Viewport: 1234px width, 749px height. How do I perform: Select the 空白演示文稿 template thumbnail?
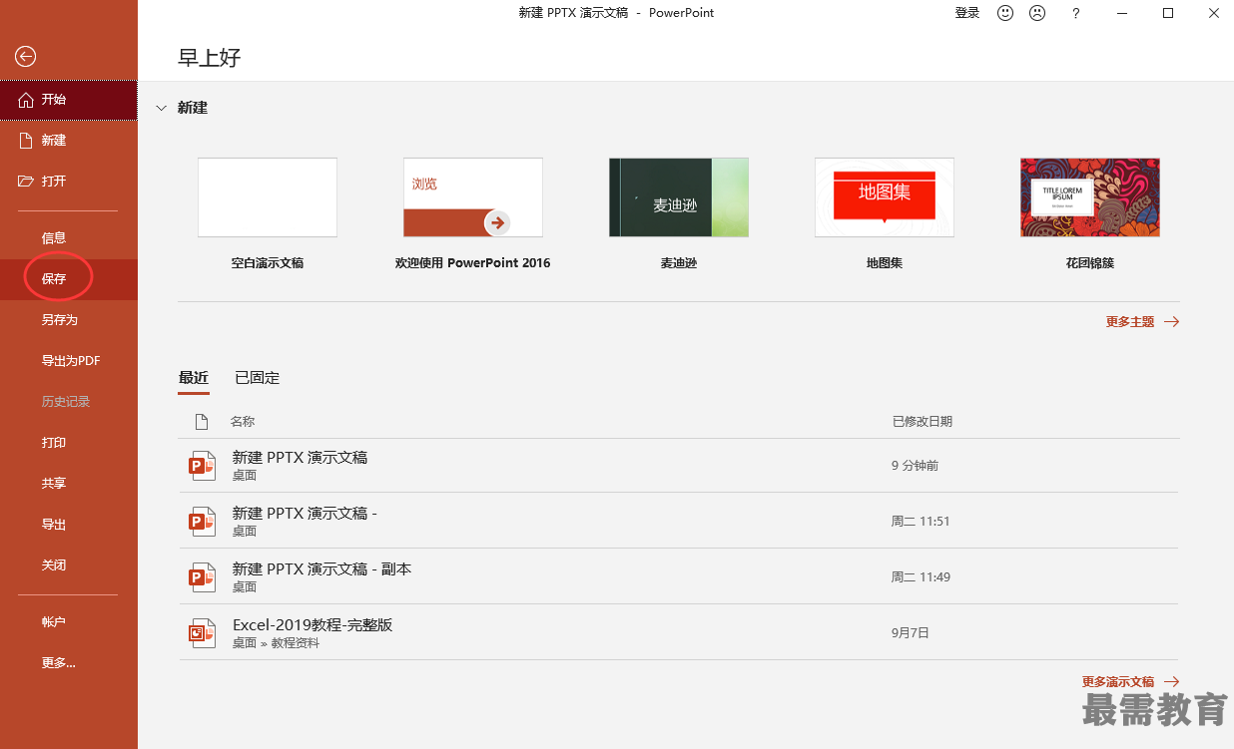(268, 197)
